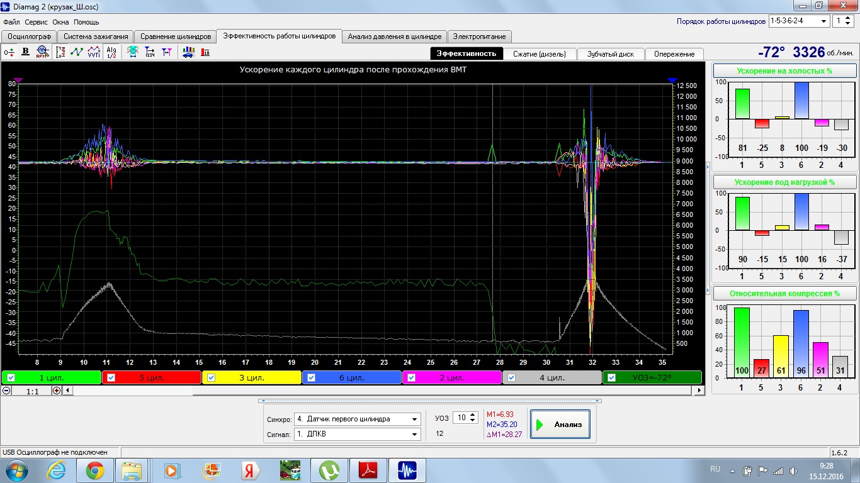Click the green zigzag line toolbar icon
The width and height of the screenshot is (860, 483).
pyautogui.click(x=77, y=52)
